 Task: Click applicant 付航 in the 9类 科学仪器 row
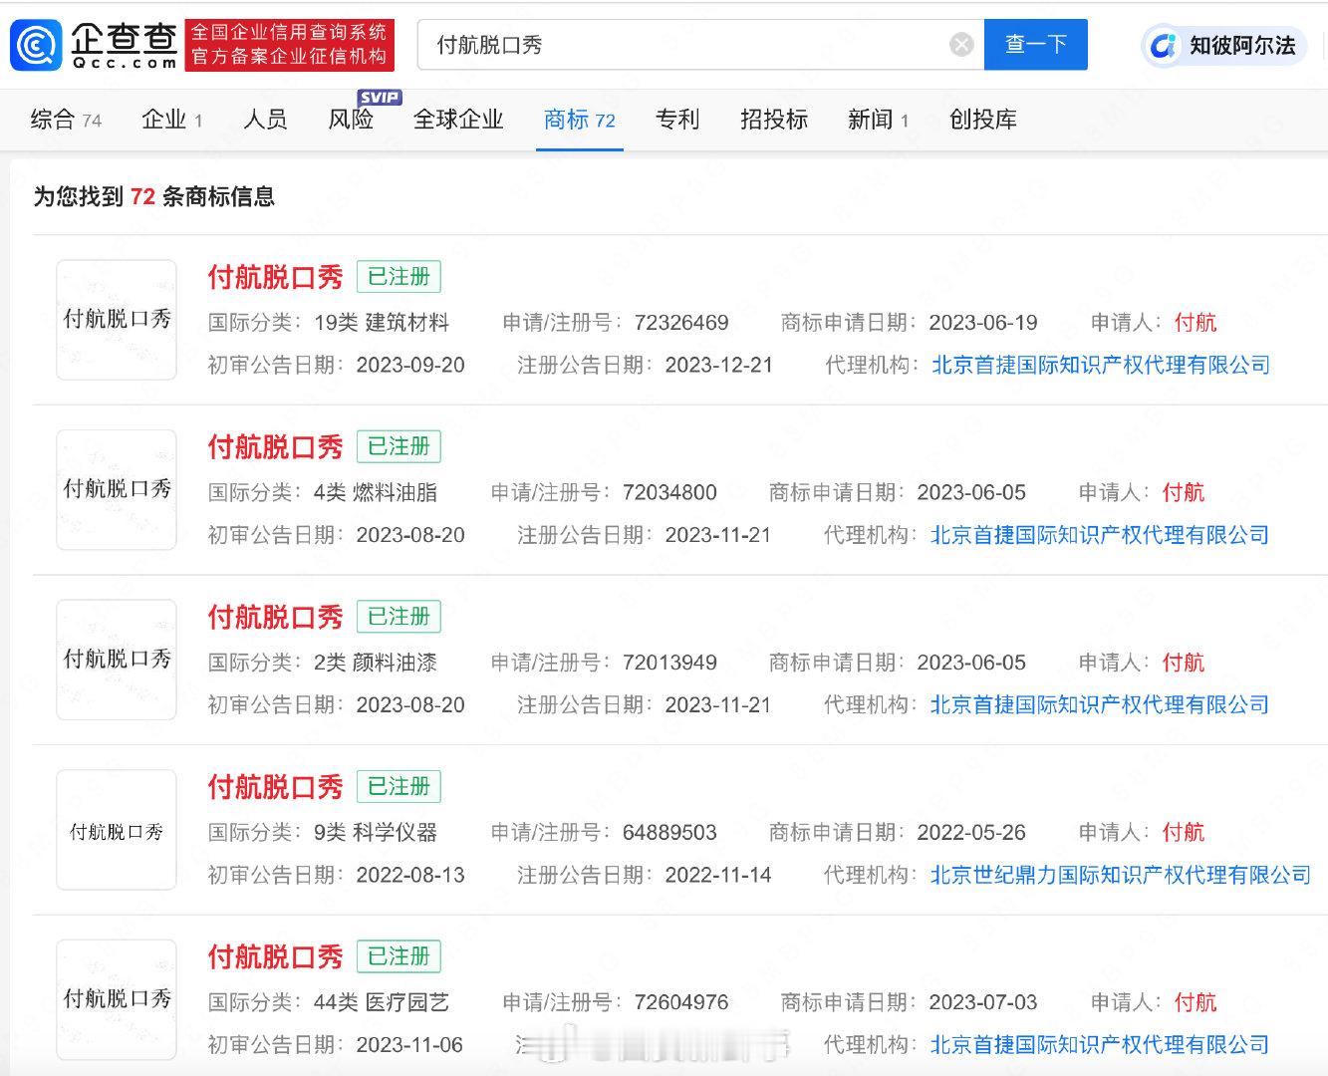pyautogui.click(x=1184, y=832)
